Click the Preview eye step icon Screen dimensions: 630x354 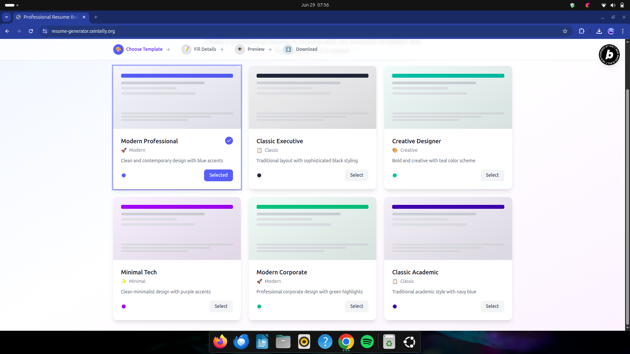click(x=240, y=49)
